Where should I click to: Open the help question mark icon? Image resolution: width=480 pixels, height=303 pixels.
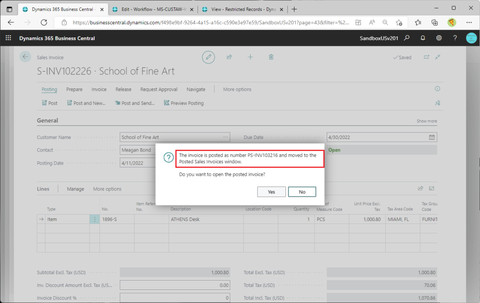(x=455, y=38)
